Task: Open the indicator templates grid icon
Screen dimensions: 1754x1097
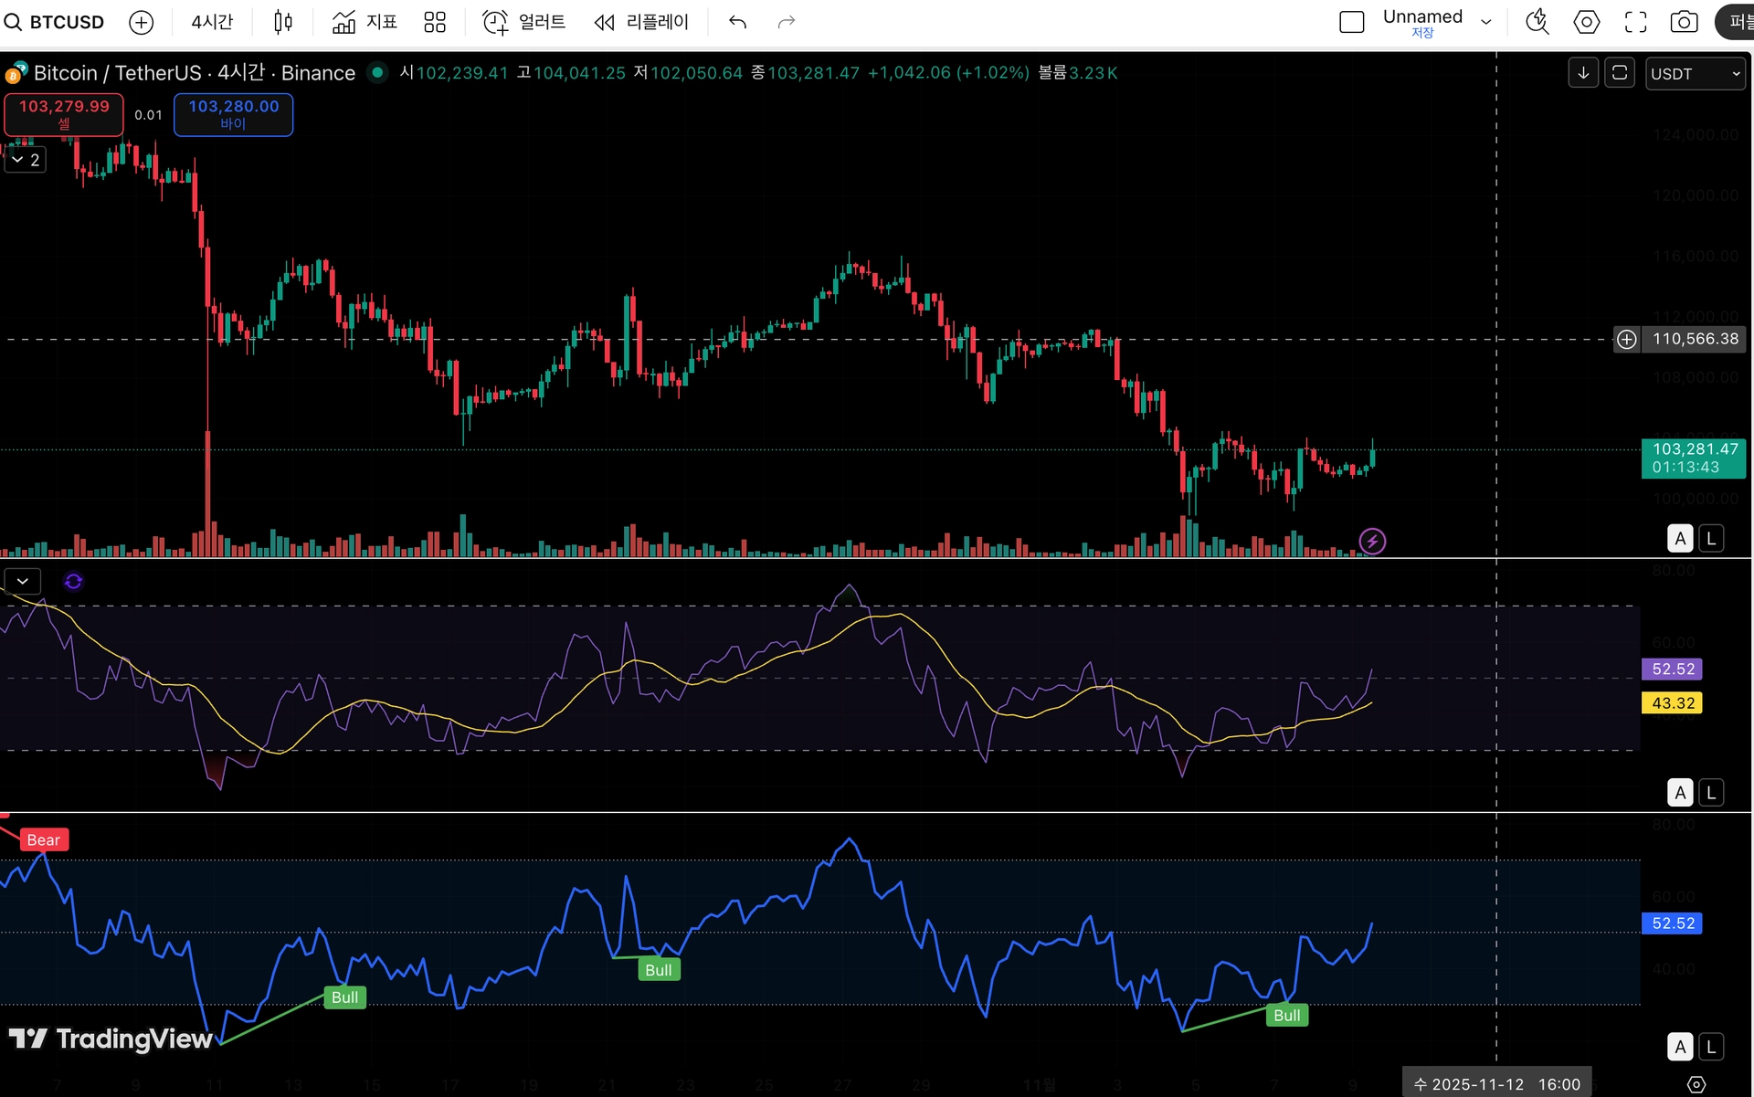Action: coord(435,22)
